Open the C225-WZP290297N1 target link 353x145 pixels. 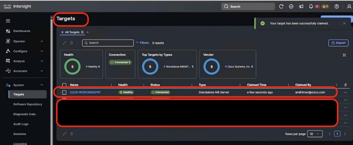85,92
